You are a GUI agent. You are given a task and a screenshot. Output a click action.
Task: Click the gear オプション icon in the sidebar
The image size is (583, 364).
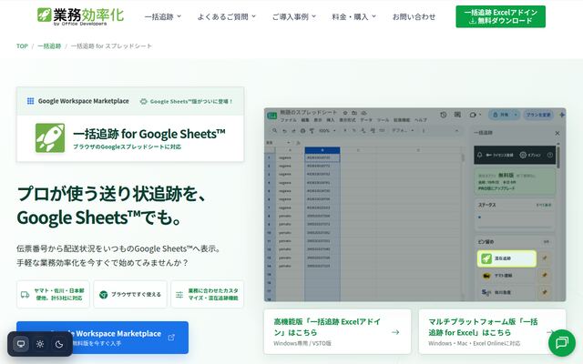click(523, 155)
